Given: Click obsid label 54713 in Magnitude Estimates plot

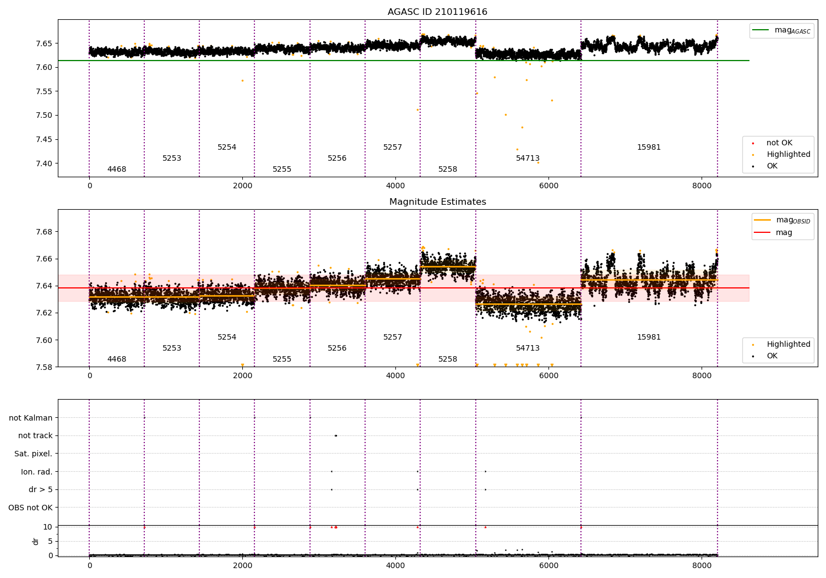Looking at the screenshot, I should (x=528, y=348).
